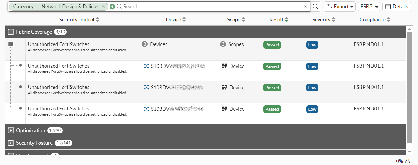Screen dimensions: 418x165
Task: Click the vertical scrollbar down arrow
Action: click(409, 152)
